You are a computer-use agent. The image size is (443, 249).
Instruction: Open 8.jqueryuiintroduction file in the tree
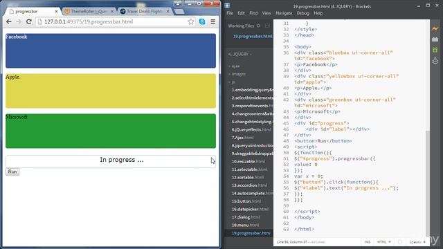pyautogui.click(x=252, y=145)
